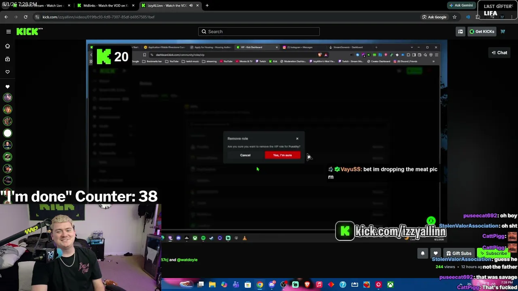Switch to the izzyALLinn VOD browser tab
Screen dimensions: 518x291
tap(170, 6)
